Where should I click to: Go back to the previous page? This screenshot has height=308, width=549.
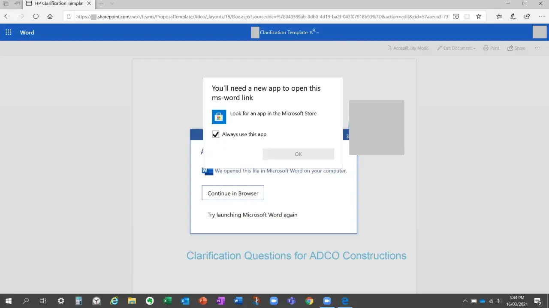(x=7, y=17)
